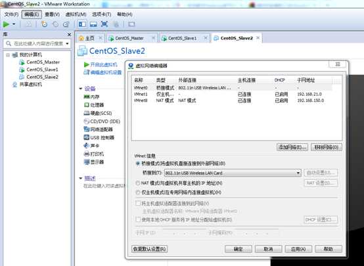Click the library search input field

pyautogui.click(x=37, y=43)
